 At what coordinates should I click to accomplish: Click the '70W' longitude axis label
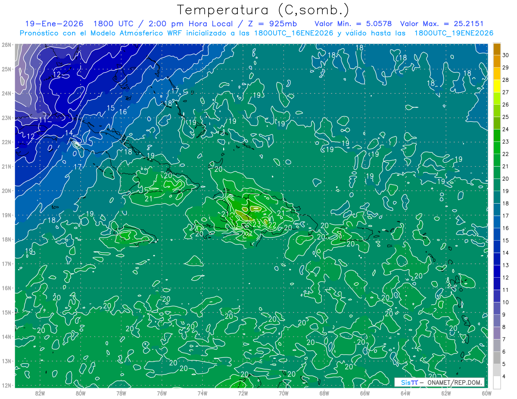[283, 393]
